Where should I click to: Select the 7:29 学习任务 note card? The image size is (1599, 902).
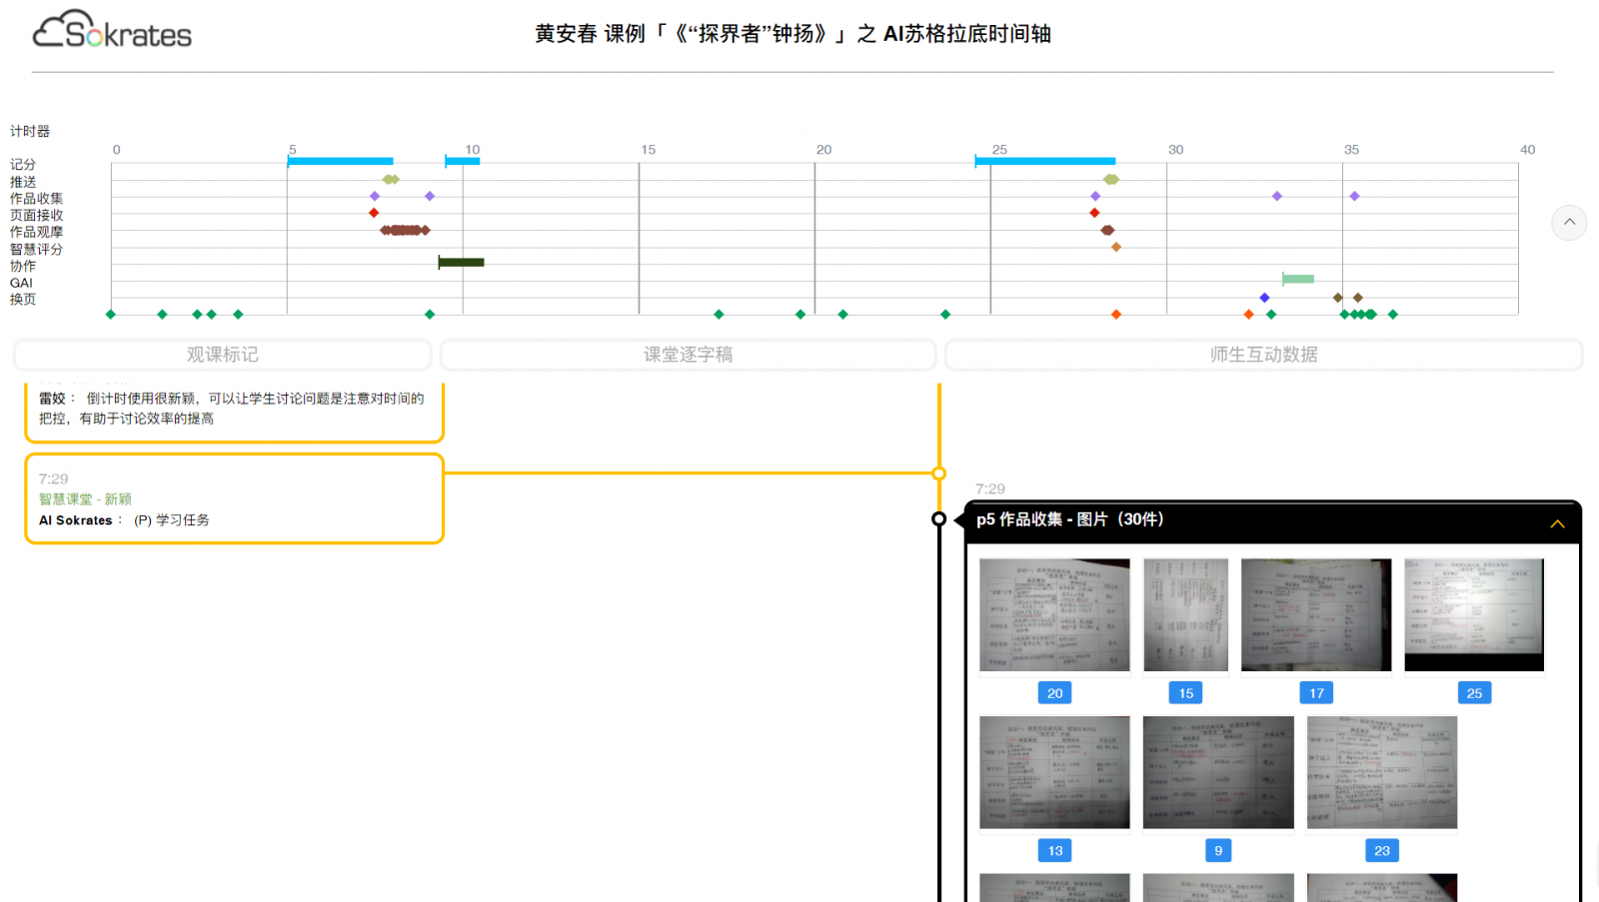click(234, 498)
